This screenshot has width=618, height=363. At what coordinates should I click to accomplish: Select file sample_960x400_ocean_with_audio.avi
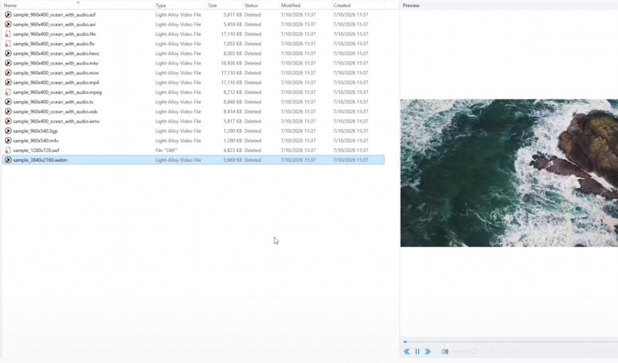pyautogui.click(x=54, y=25)
